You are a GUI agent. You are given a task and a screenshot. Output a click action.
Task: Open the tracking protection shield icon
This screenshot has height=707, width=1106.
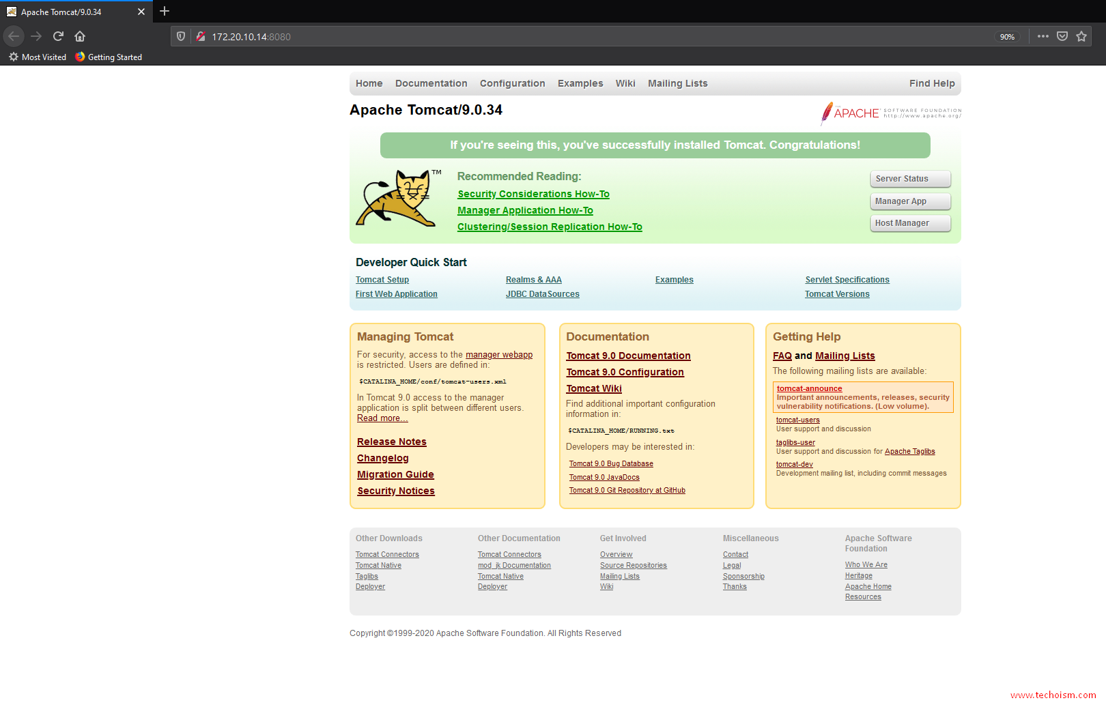pyautogui.click(x=181, y=37)
